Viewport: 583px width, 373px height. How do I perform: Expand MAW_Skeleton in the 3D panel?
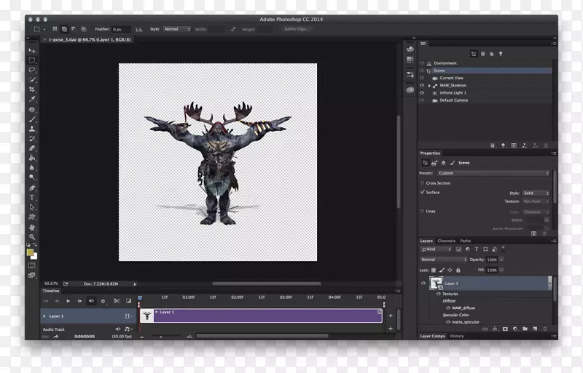coord(429,85)
